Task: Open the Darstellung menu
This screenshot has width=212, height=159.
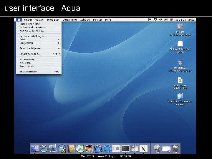Action: click(69, 20)
